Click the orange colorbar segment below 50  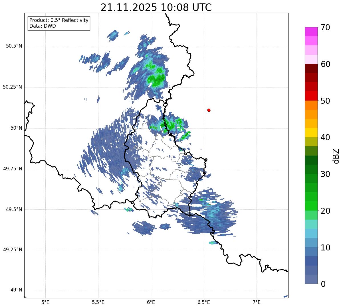click(x=311, y=105)
